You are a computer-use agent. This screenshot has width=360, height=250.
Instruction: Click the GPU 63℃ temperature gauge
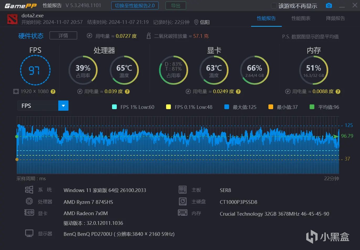point(214,70)
